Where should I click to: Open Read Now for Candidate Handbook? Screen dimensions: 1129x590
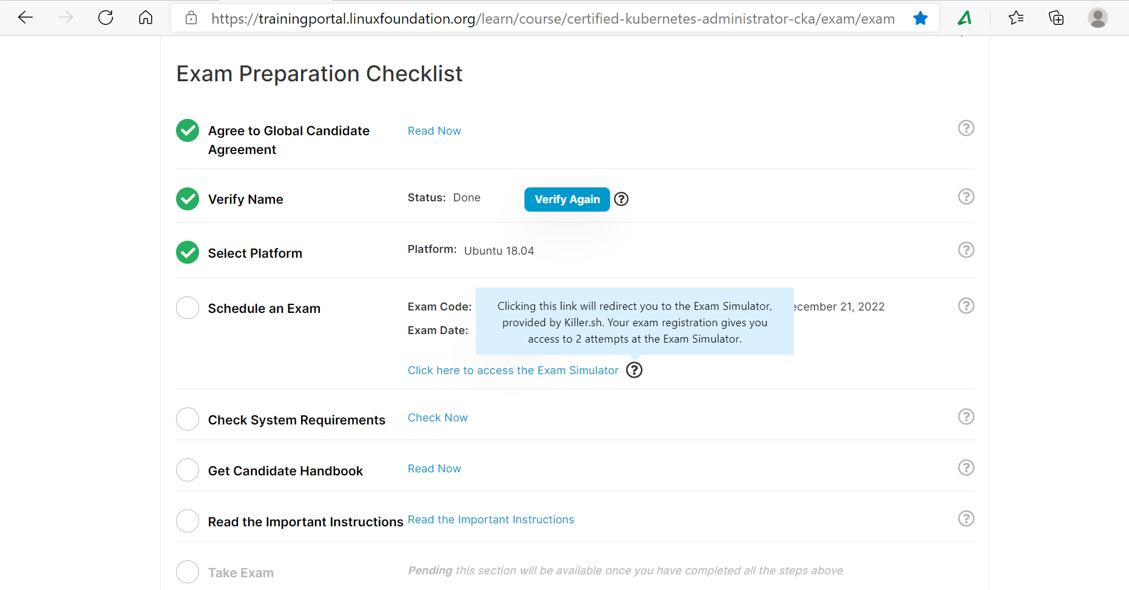click(x=435, y=469)
